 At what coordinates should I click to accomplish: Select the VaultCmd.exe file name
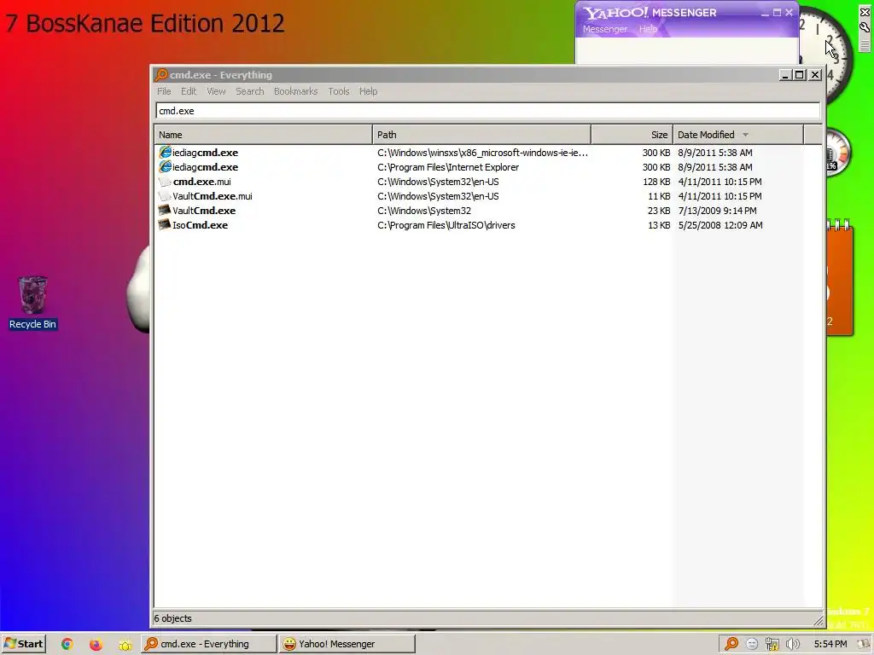(x=204, y=211)
